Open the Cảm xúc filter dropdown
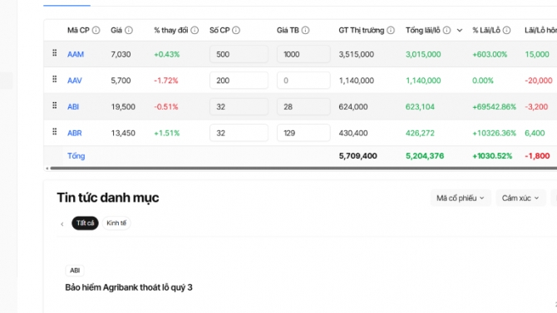The height and width of the screenshot is (313, 557). coord(520,198)
